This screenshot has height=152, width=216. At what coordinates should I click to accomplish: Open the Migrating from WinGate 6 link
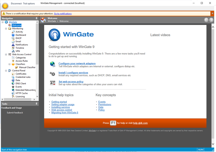pyautogui.click(x=65, y=113)
